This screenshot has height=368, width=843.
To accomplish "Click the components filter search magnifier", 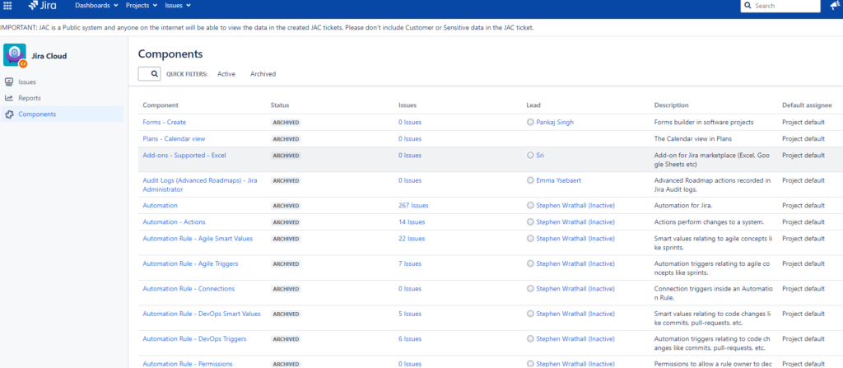I will (154, 74).
